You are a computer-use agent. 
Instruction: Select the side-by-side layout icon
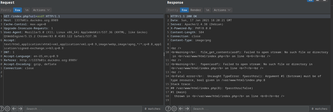point(310,1)
